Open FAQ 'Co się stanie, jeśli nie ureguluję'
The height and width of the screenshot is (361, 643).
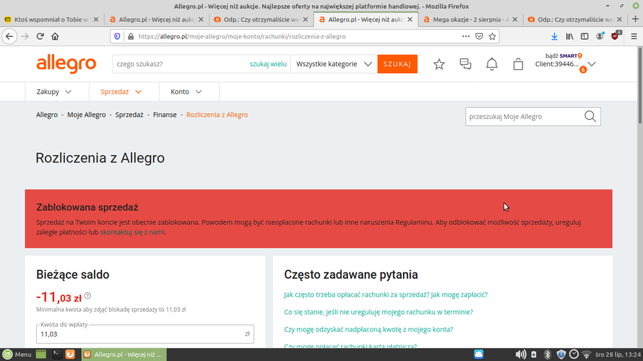coord(378,312)
